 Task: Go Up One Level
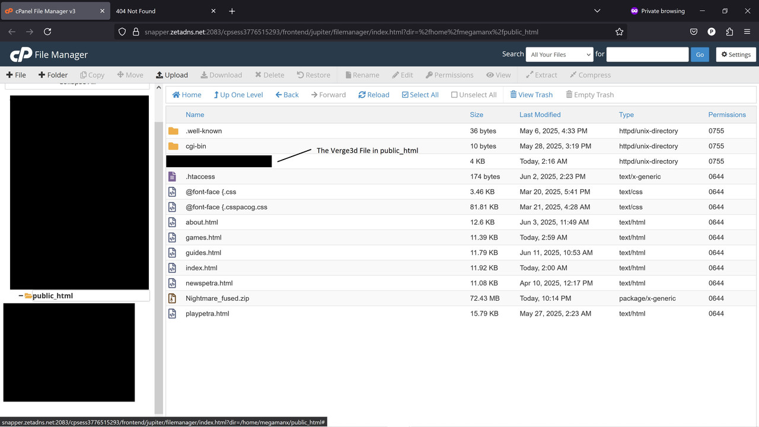[x=238, y=95]
